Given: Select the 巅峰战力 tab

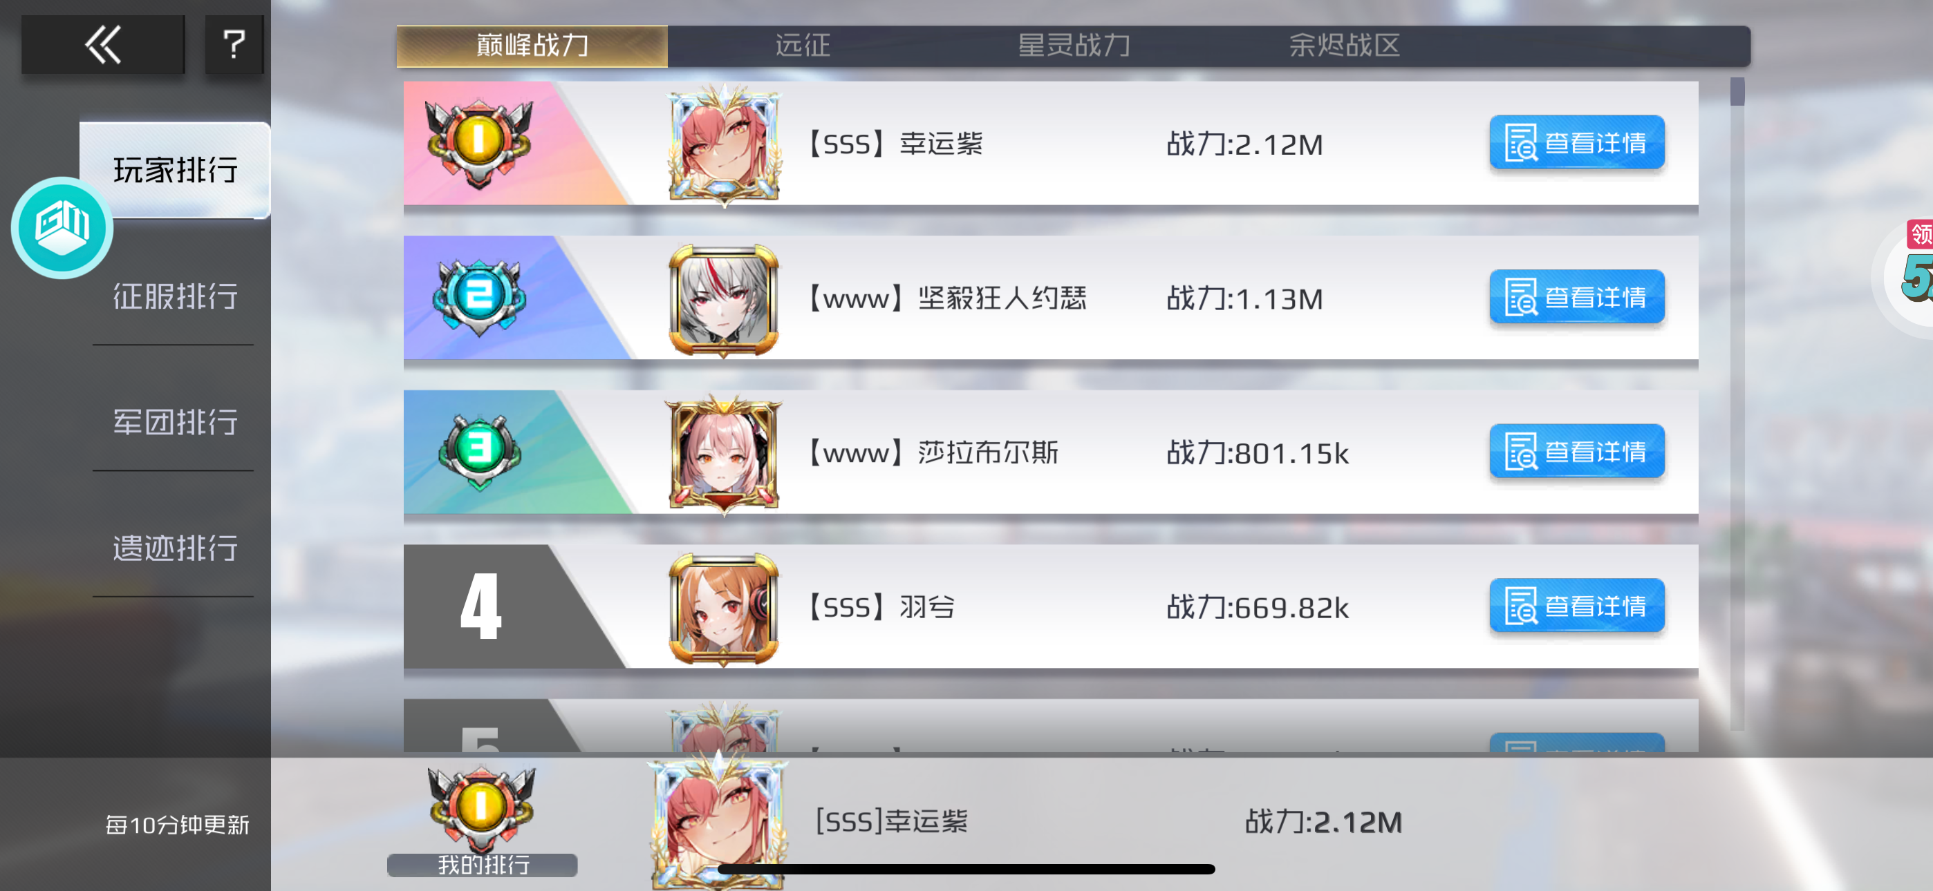Looking at the screenshot, I should click(532, 46).
